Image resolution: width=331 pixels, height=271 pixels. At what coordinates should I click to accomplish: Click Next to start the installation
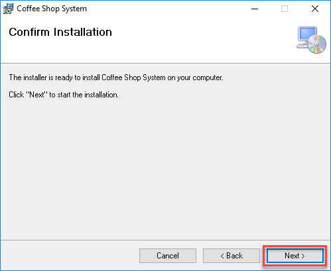click(x=295, y=256)
